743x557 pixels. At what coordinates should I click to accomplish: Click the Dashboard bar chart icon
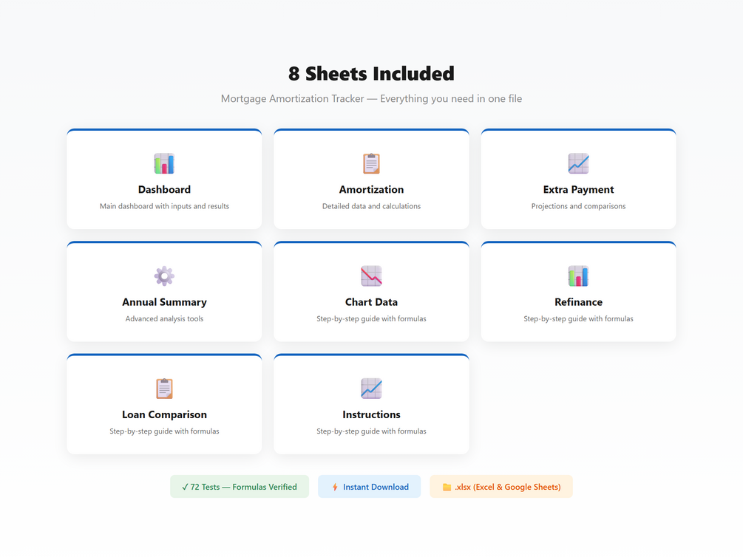[x=164, y=163]
